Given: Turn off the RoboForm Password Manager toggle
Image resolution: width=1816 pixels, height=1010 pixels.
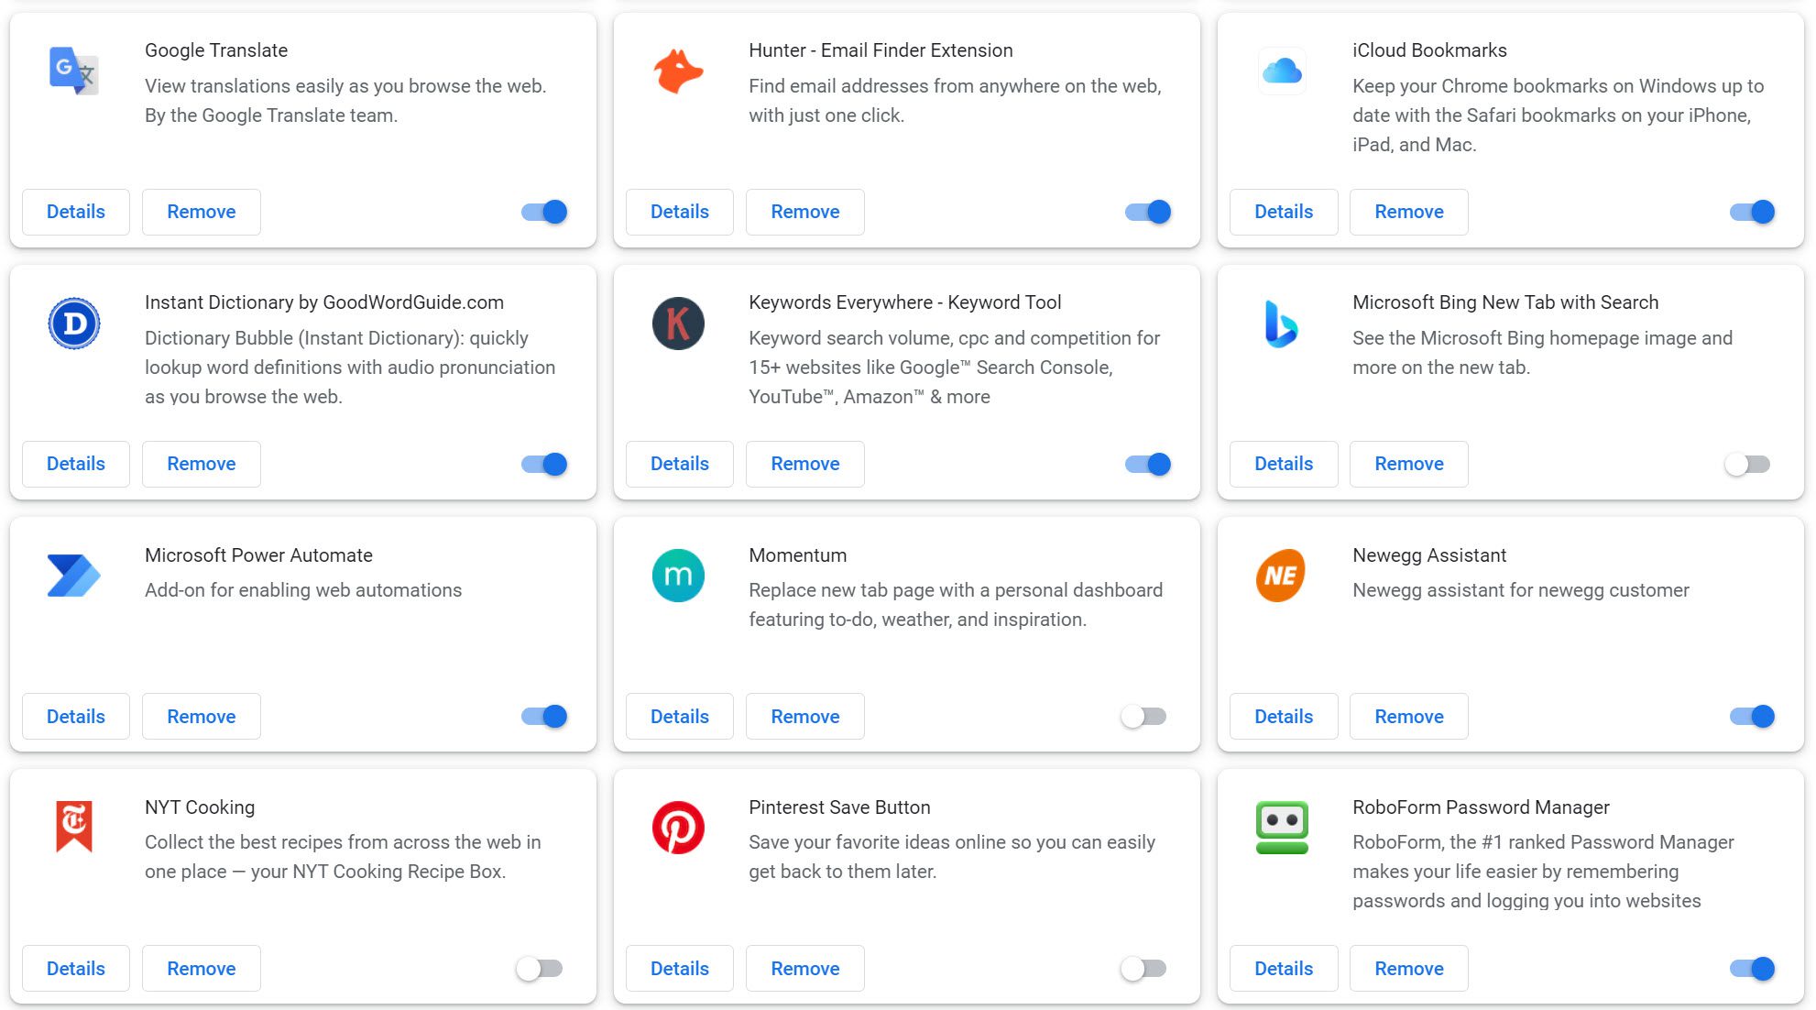Looking at the screenshot, I should (x=1753, y=969).
